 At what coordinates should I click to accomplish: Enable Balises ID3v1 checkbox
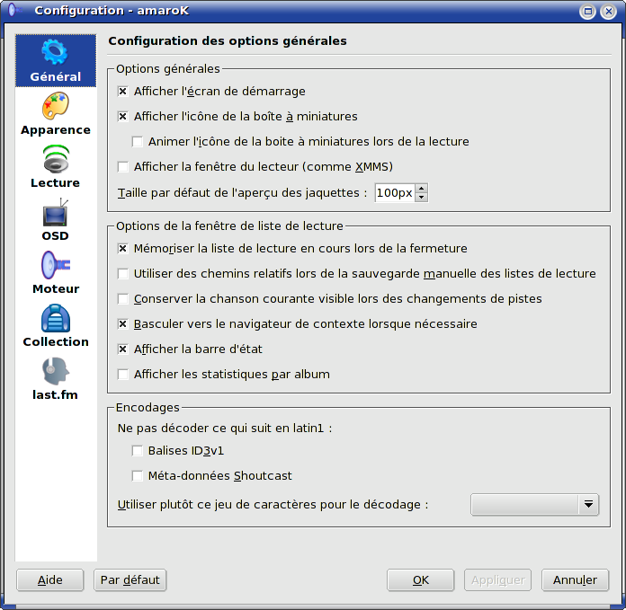click(138, 451)
